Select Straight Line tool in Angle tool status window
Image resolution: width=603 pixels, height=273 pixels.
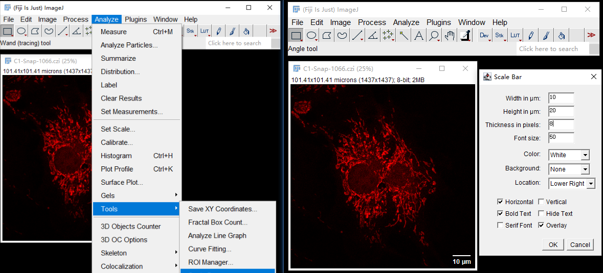coord(358,36)
